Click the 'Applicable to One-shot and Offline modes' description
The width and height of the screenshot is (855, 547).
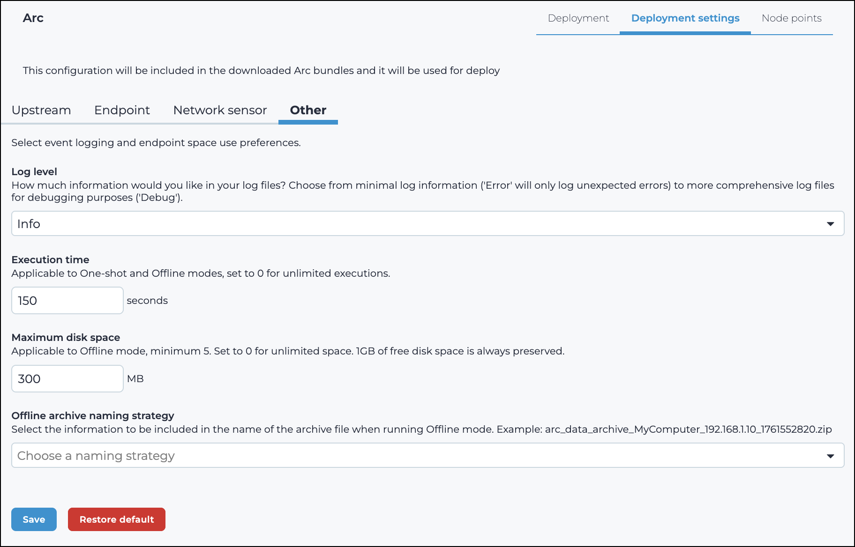pos(201,273)
